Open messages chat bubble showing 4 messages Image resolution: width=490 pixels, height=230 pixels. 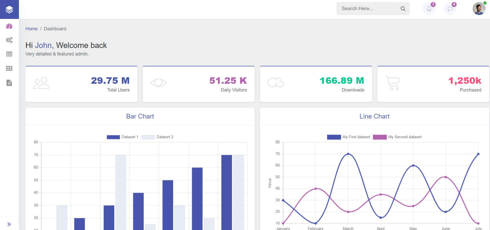click(x=450, y=8)
